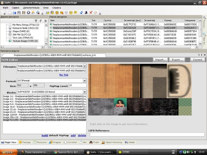Select Slot File (SLOT) tree node
Viewport: 207px width, 155px height.
[22, 35]
